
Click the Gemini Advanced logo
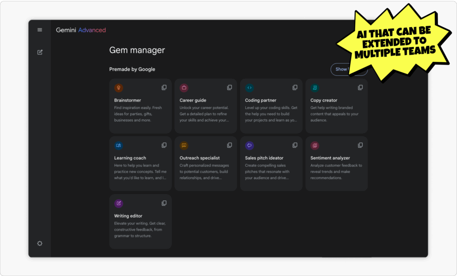tap(81, 30)
